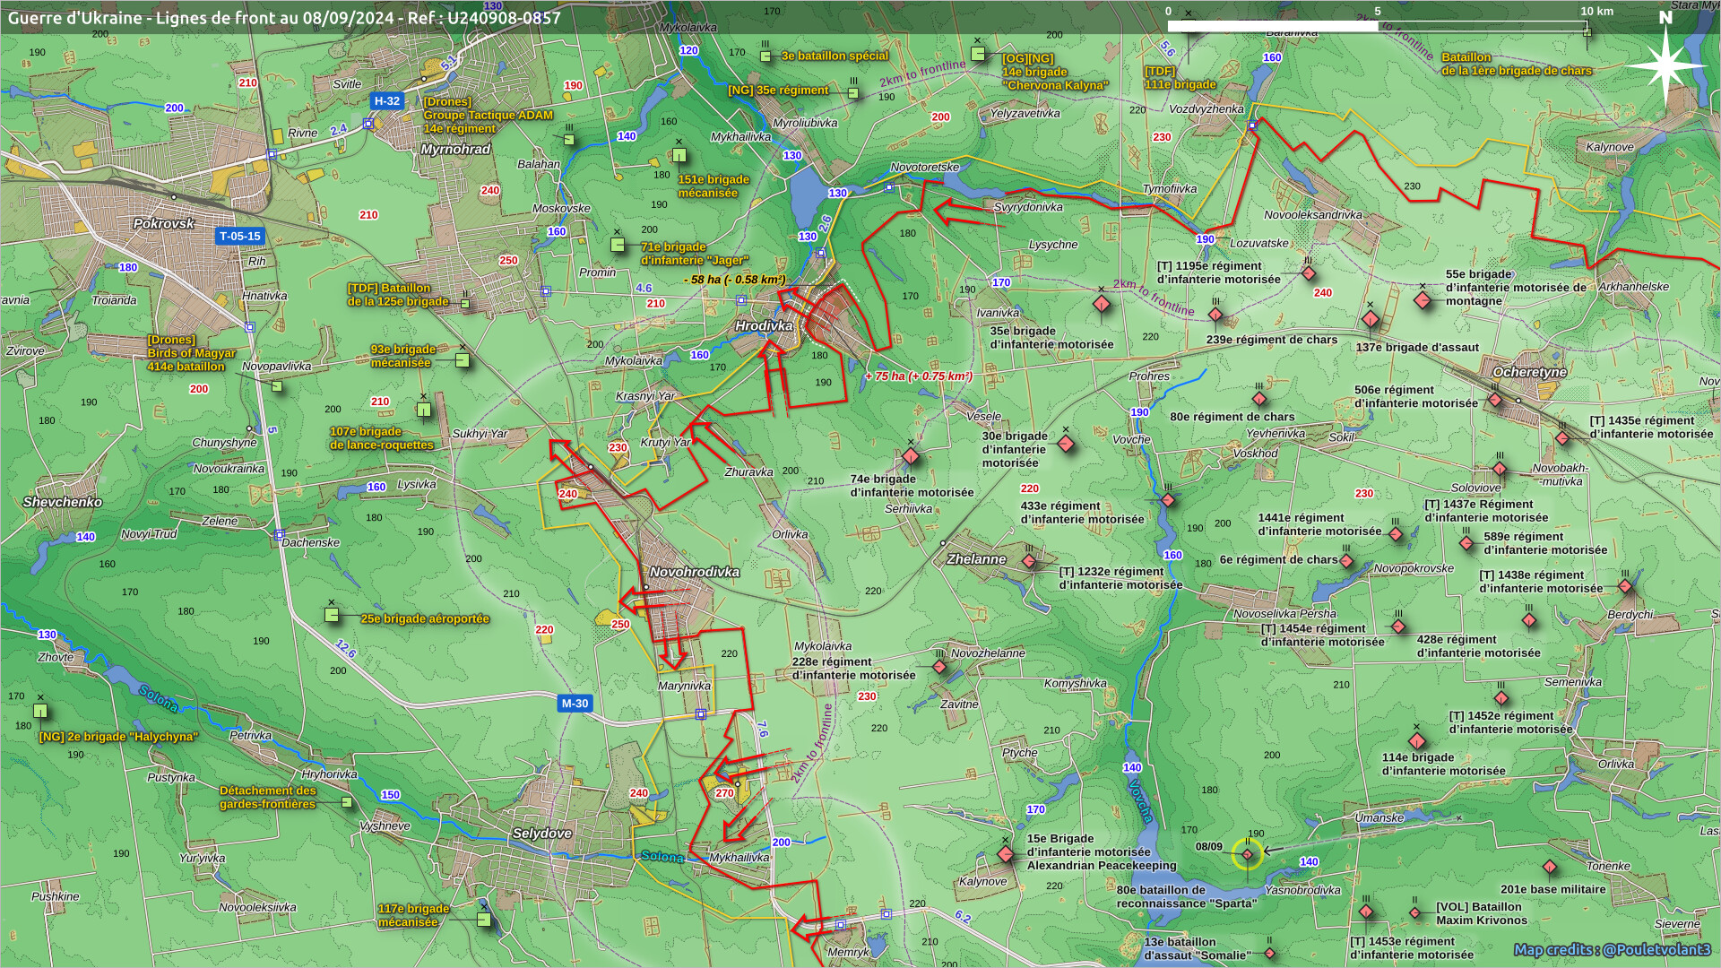Image resolution: width=1721 pixels, height=968 pixels.
Task: Click the T-05-15 highway shield
Action: (240, 237)
